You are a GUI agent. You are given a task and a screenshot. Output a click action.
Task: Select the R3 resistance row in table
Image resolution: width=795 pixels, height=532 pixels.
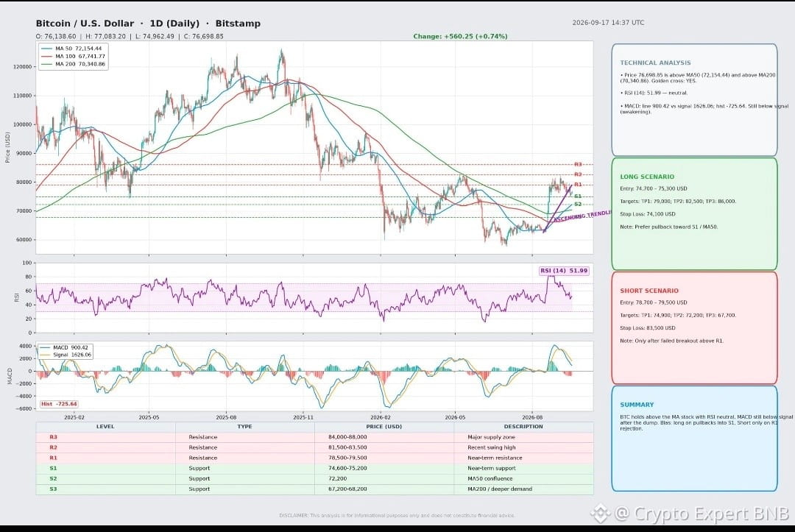[x=314, y=437]
